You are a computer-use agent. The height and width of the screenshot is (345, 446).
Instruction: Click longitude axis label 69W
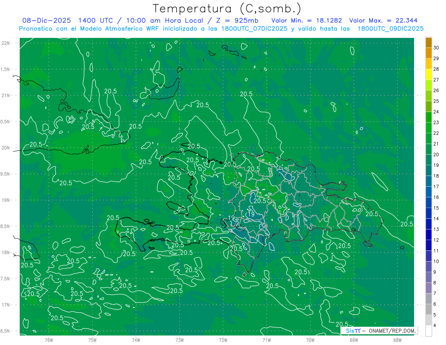click(x=354, y=340)
